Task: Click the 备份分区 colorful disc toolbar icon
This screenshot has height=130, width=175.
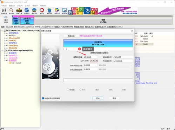Action: (57, 11)
